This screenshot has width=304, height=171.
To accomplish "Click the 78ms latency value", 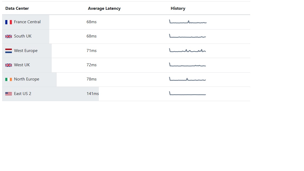I will pos(92,79).
